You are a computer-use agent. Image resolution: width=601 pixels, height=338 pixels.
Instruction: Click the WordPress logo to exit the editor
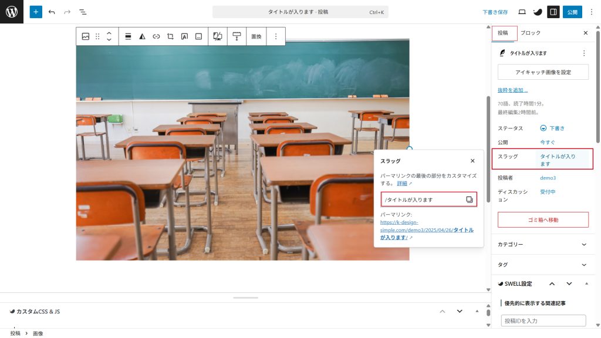click(12, 12)
